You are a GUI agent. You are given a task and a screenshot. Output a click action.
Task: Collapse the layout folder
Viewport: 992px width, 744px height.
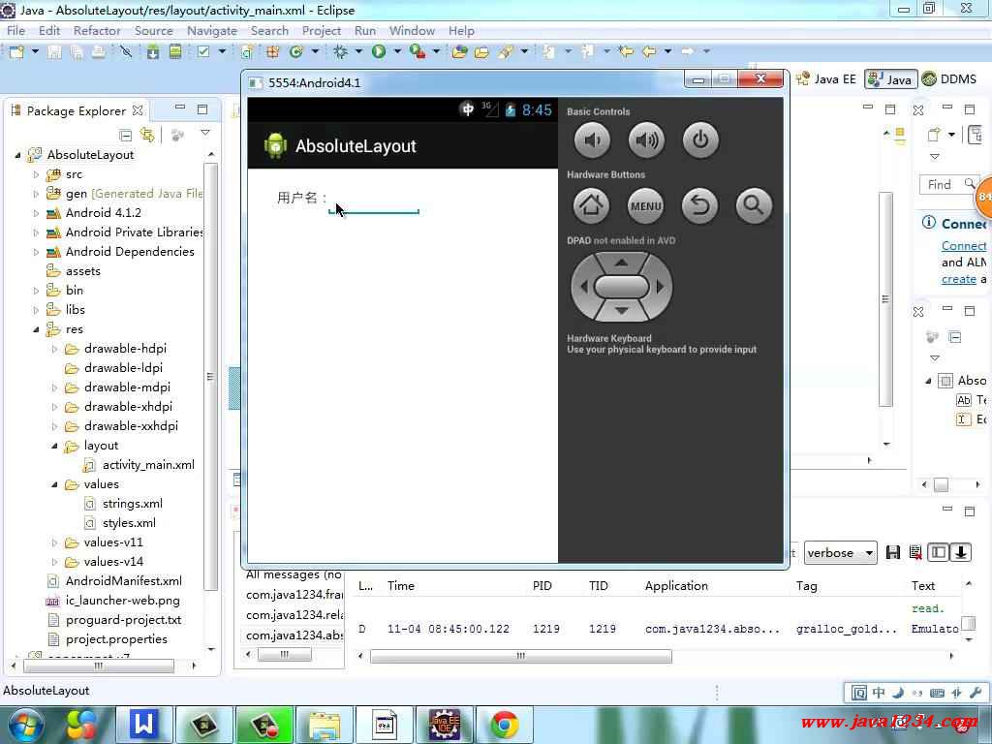(54, 446)
